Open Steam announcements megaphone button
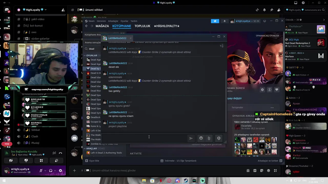Image resolution: width=328 pixels, height=184 pixels. (215, 21)
